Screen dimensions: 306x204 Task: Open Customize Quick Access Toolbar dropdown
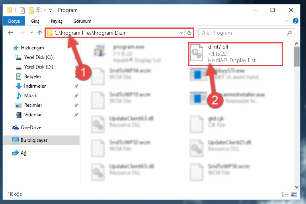click(50, 10)
